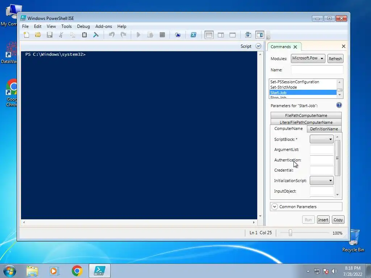This screenshot has width=371, height=278.
Task: Click the Credential input field
Action: [322, 170]
